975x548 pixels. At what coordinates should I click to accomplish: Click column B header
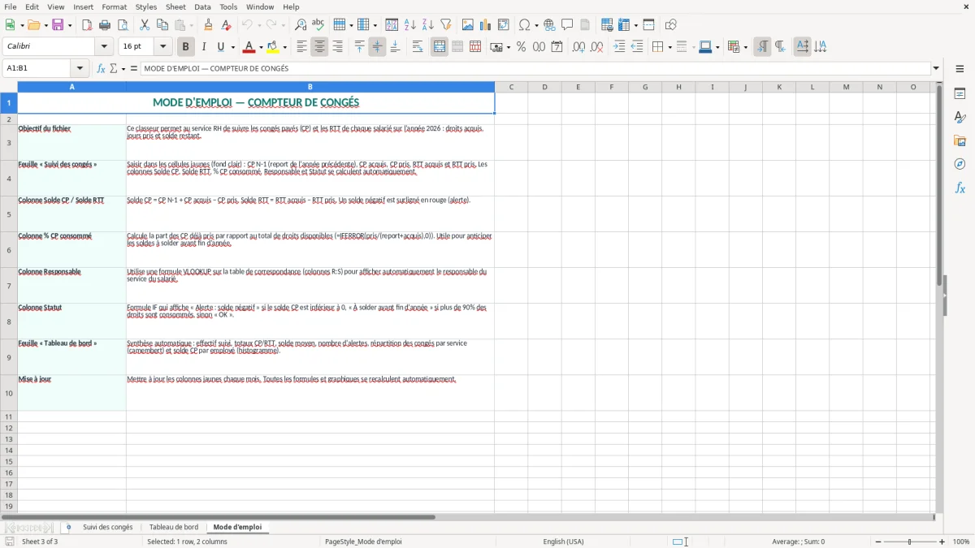(x=310, y=87)
